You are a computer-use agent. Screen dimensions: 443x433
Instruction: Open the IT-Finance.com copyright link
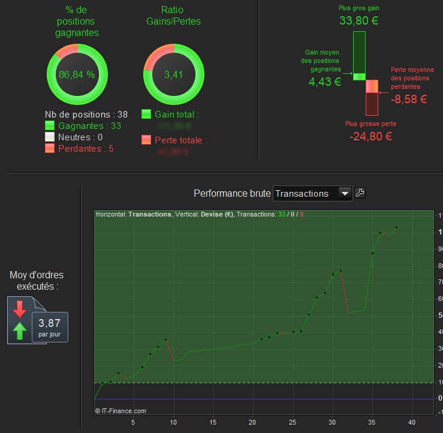[x=120, y=411]
